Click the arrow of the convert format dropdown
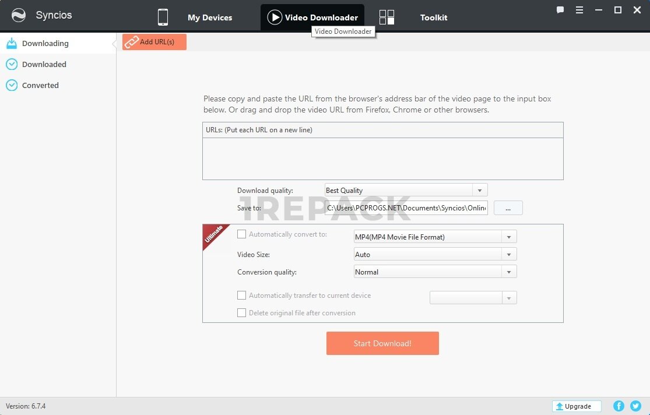Screen dimensions: 650x415 [509, 237]
